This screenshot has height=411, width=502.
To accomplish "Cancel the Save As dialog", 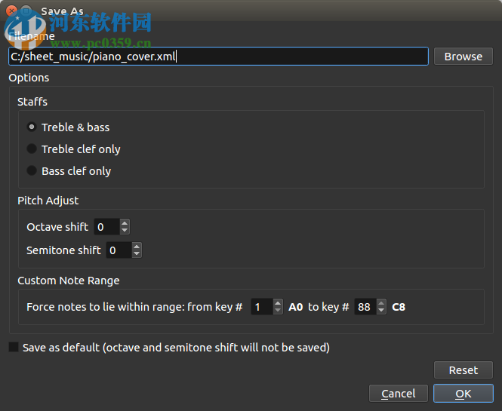I will tap(399, 394).
